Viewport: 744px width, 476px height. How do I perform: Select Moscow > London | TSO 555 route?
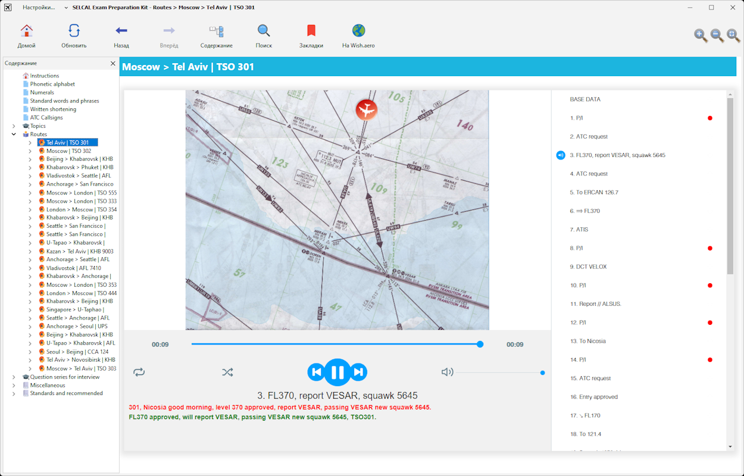[82, 193]
